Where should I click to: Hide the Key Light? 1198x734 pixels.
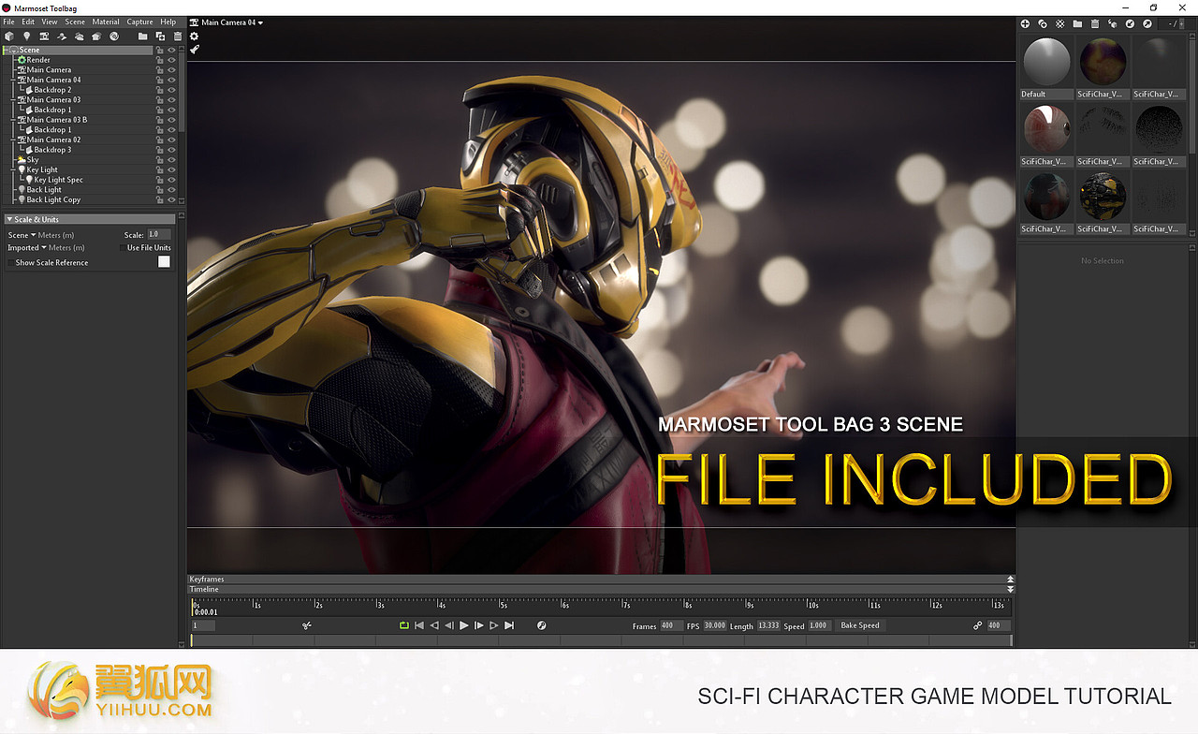(x=171, y=169)
